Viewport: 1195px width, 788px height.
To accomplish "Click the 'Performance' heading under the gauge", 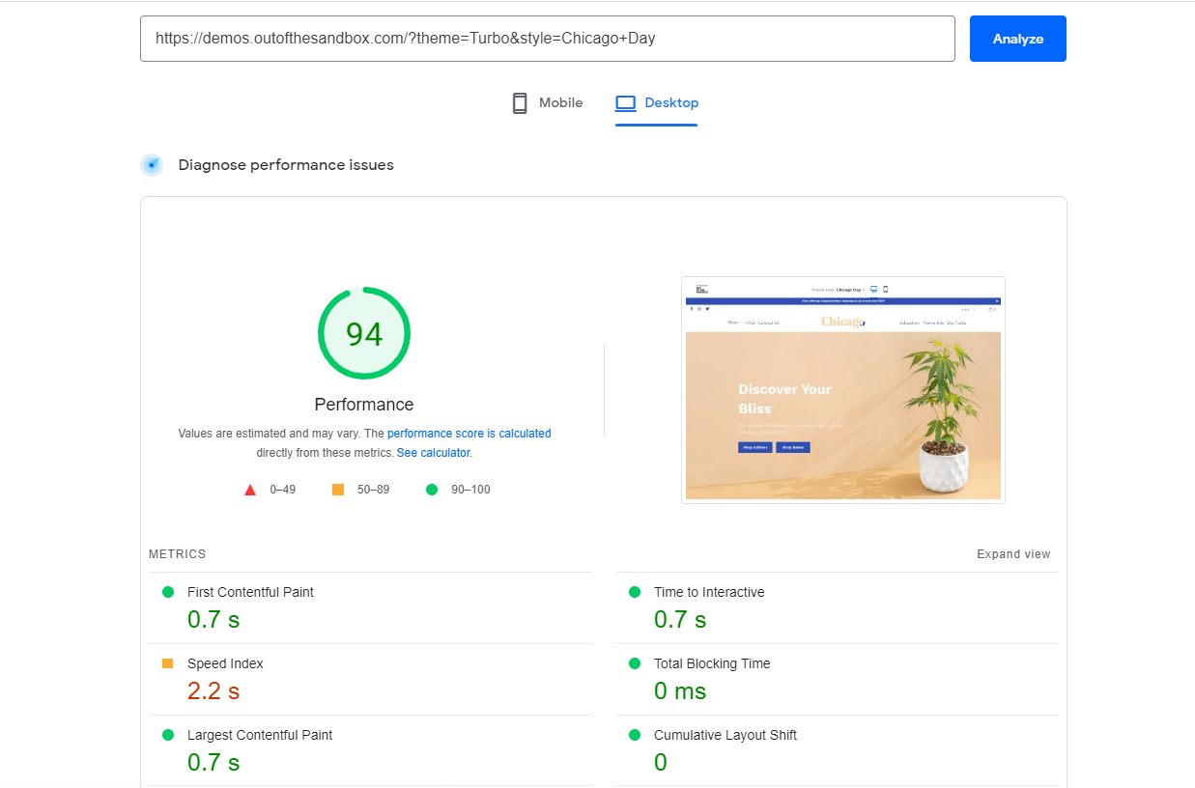I will [x=364, y=405].
